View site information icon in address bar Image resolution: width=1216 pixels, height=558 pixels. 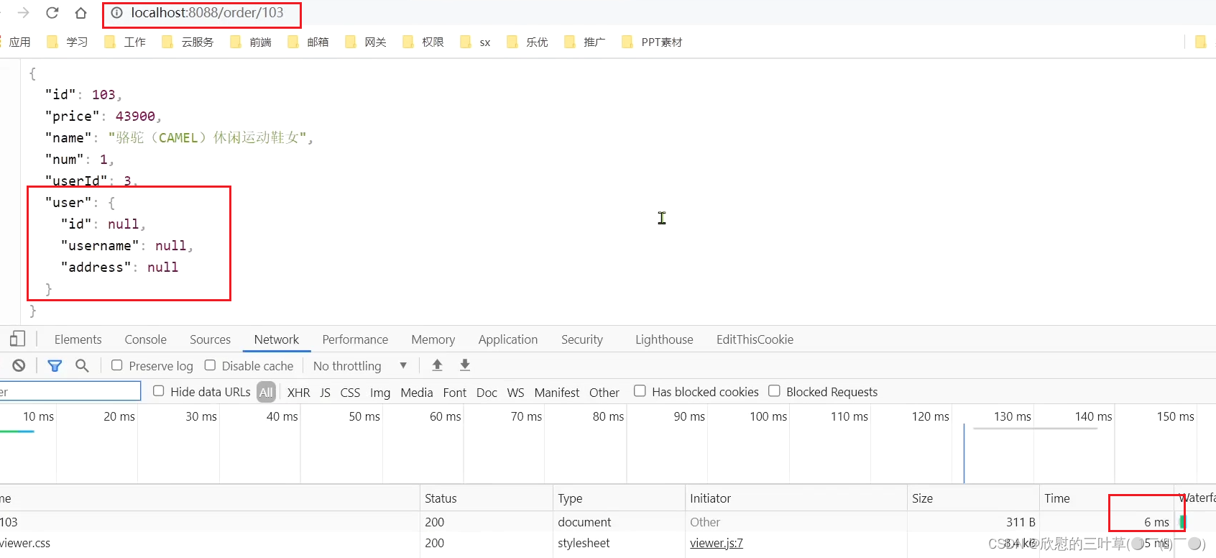tap(116, 13)
